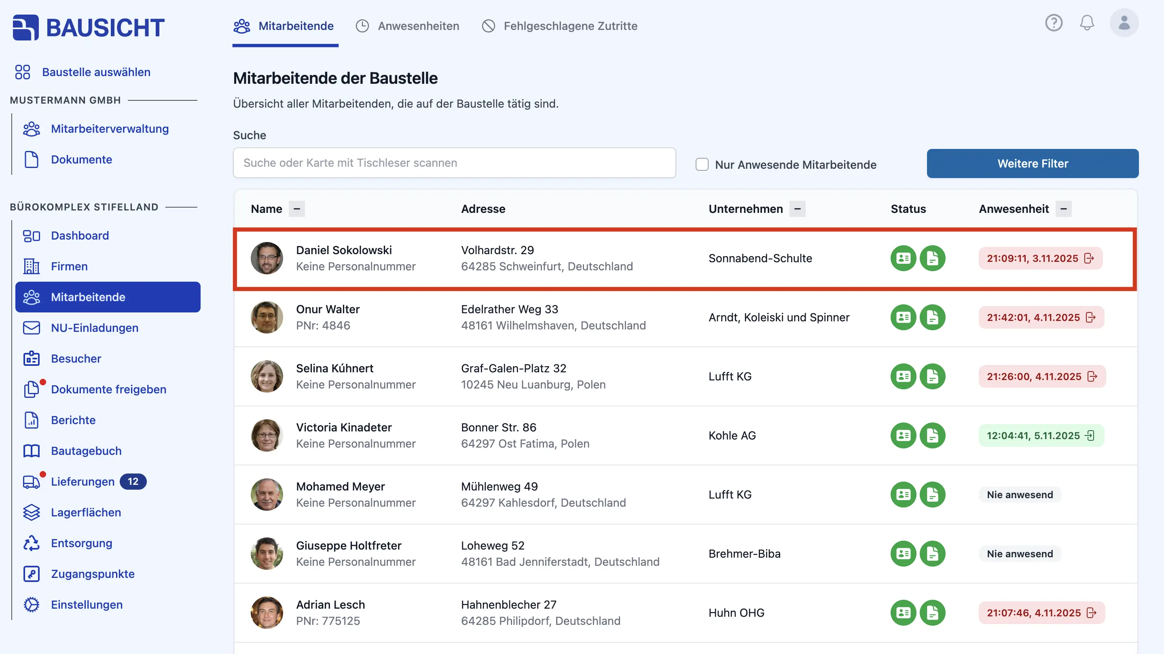Click the name Mohamed Meyer
This screenshot has height=654, width=1164.
pos(340,487)
